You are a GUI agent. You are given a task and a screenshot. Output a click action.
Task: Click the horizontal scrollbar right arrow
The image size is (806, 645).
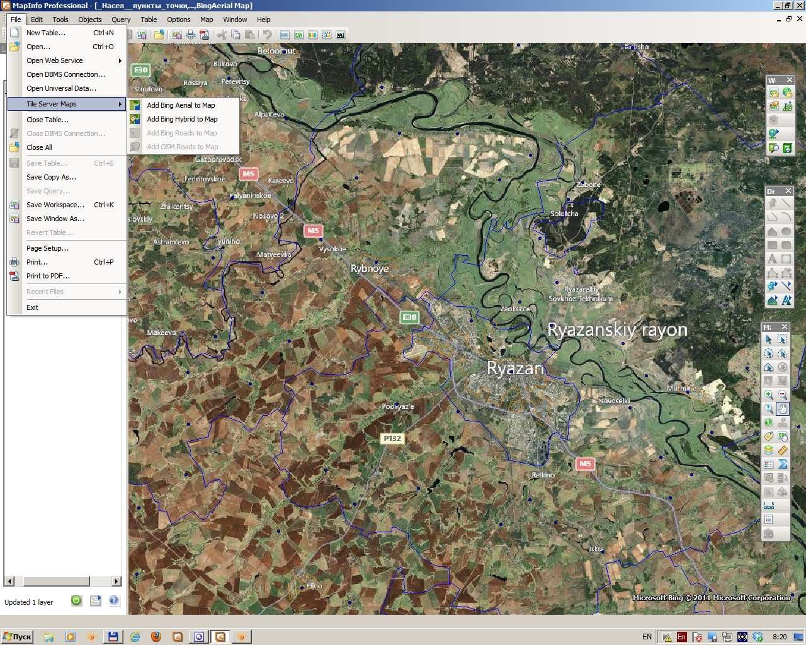[116, 581]
